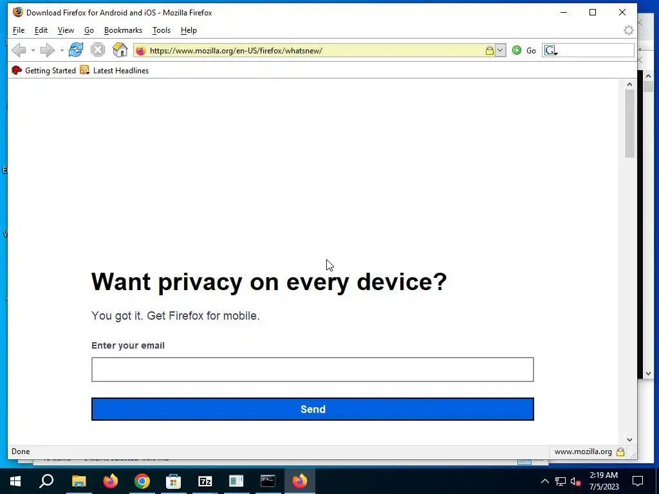The height and width of the screenshot is (494, 659).
Task: Go to the Home page icon
Action: 120,50
